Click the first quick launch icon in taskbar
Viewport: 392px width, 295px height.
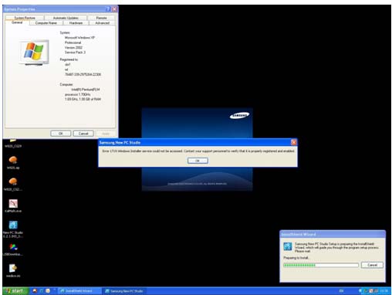click(35, 291)
